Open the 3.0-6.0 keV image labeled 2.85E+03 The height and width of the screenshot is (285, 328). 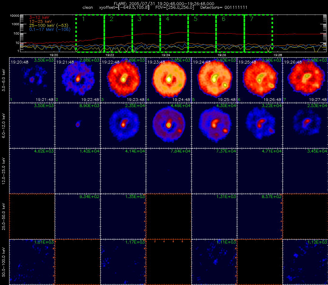[x=169, y=80]
